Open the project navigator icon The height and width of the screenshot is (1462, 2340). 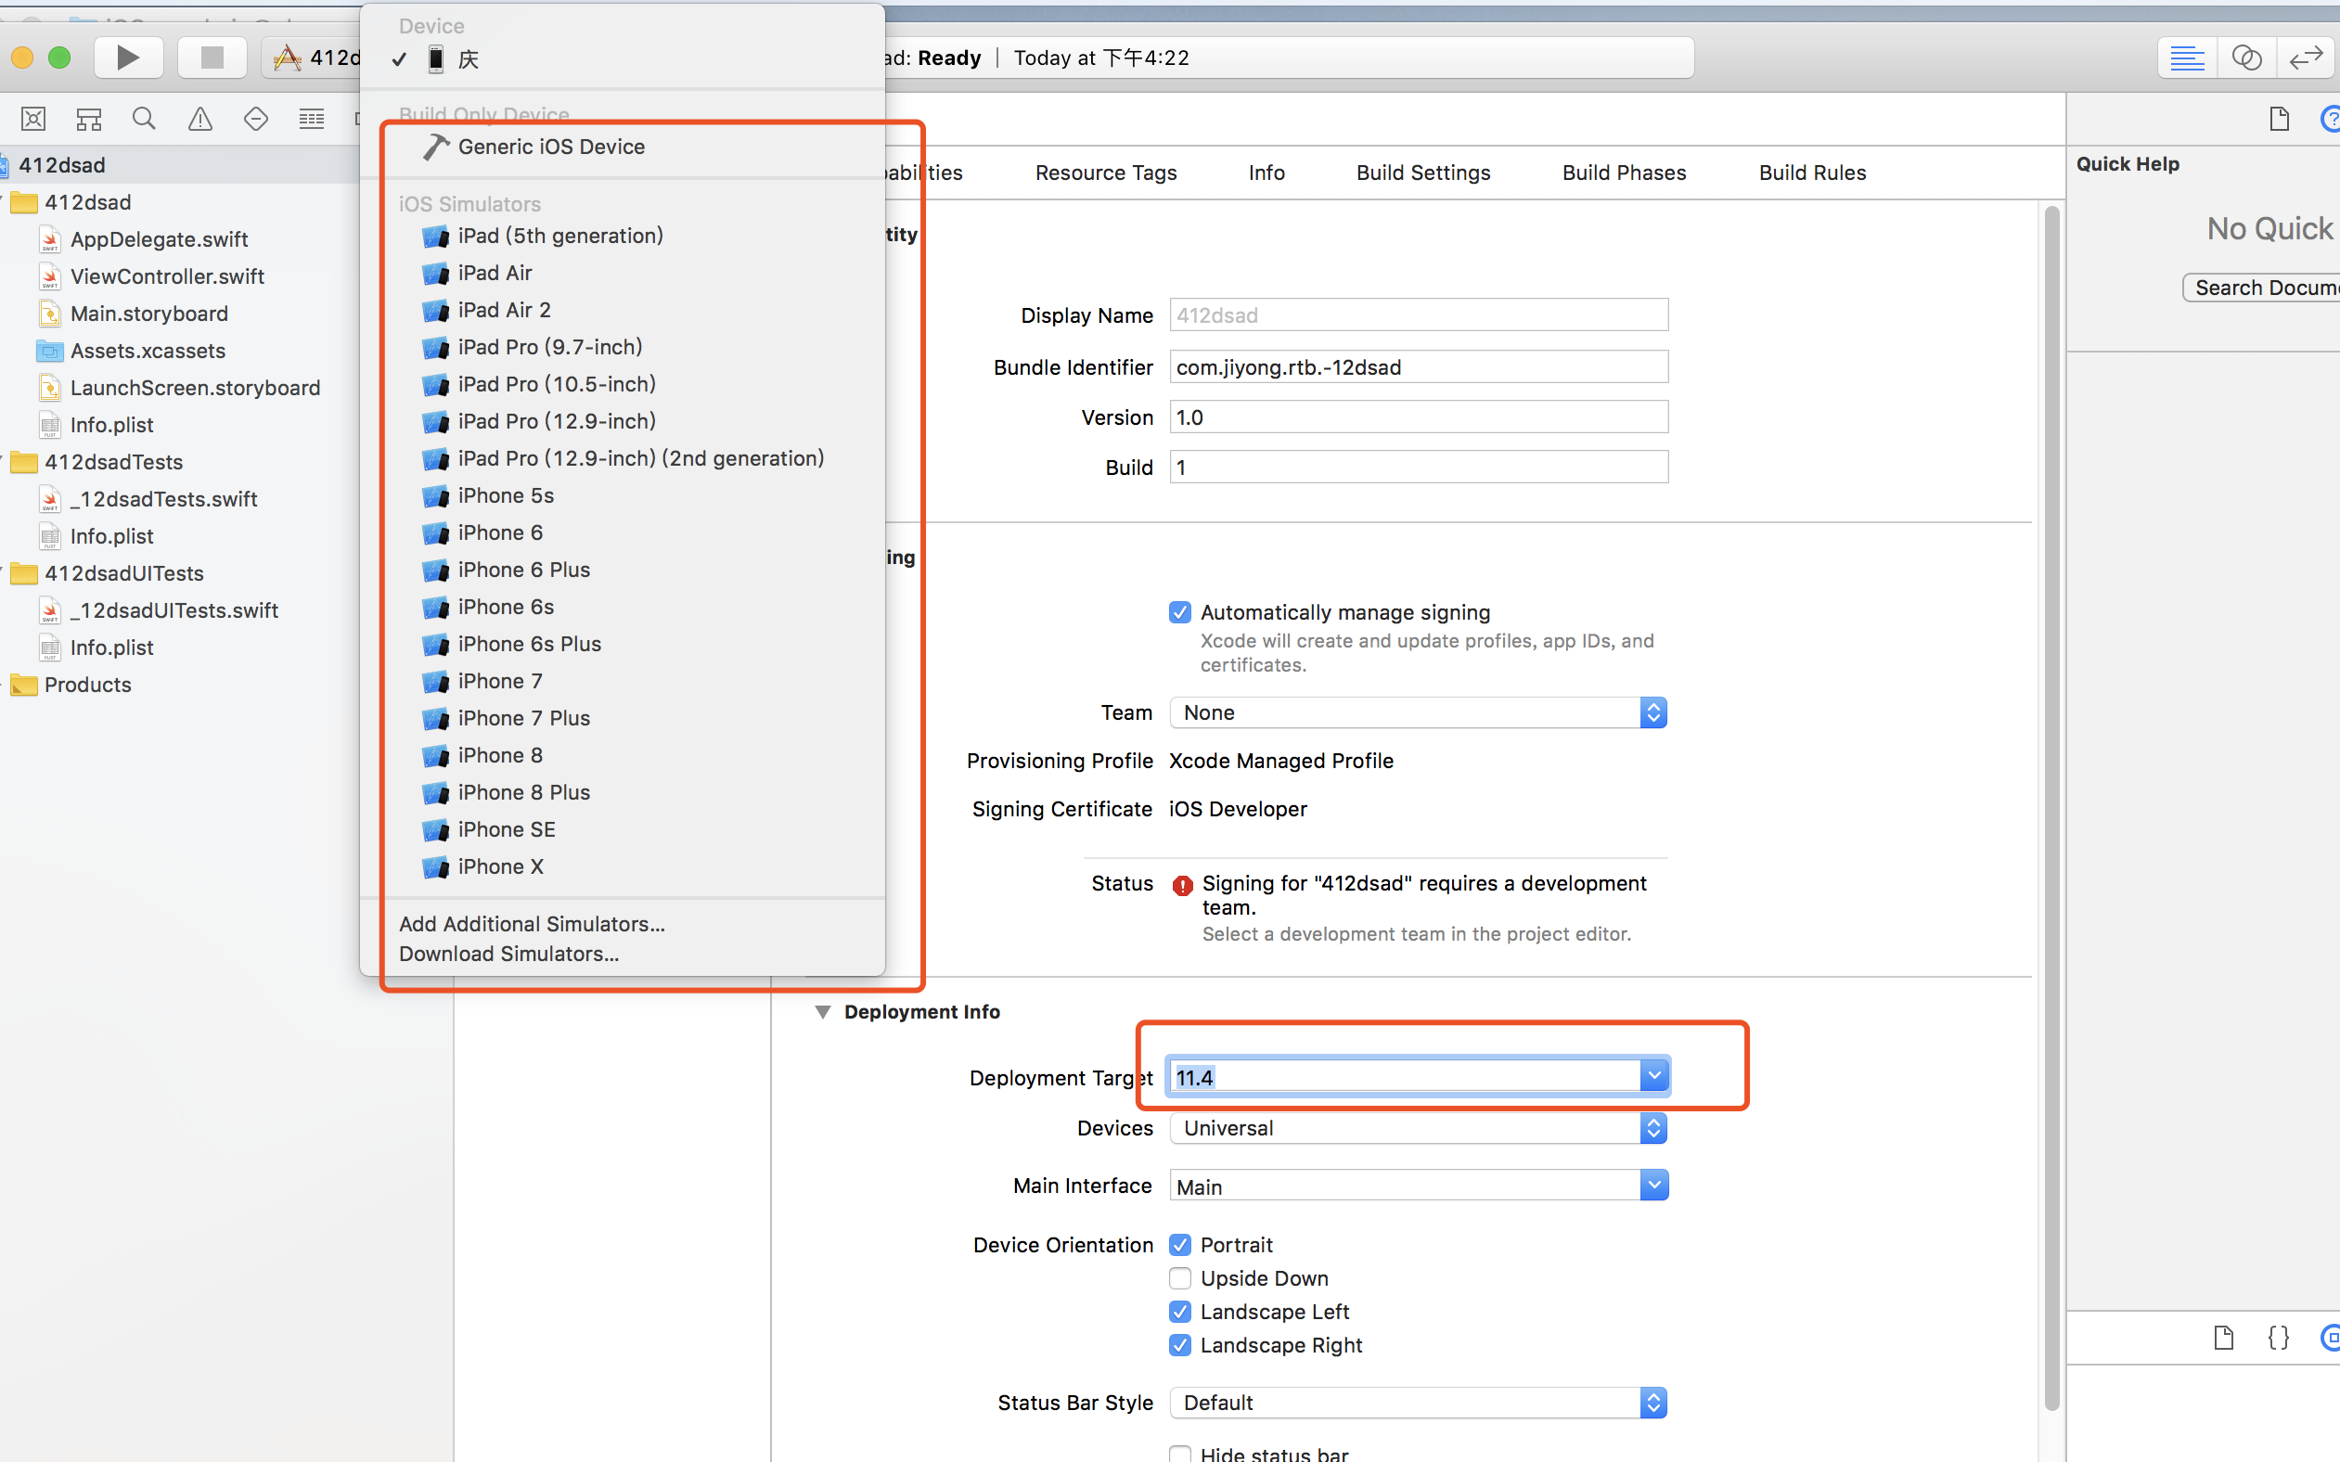coord(32,119)
